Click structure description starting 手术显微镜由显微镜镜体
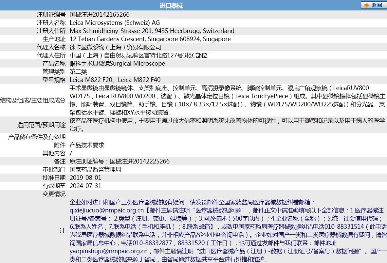Viewport: 387px width, 263px height. tap(227, 100)
